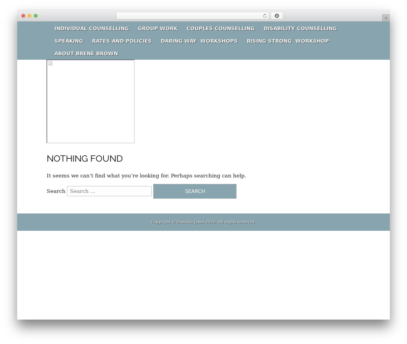
Task: Go to Group Work page
Action: pos(158,29)
